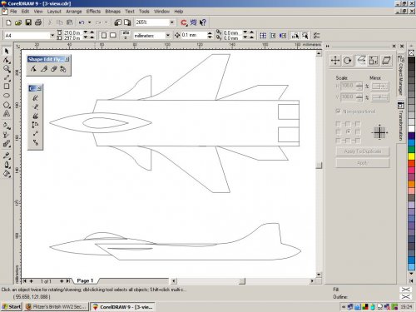Switch to Position tab in Transformation docker
This screenshot has height=312, width=416.
click(335, 60)
